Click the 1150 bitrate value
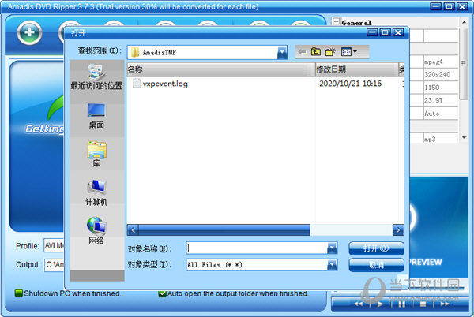Viewport: 474px width, 317px height. tap(431, 88)
